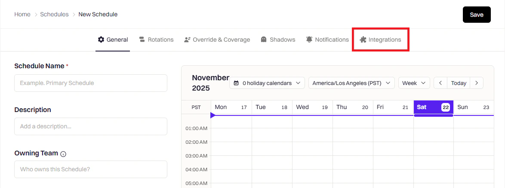Open the Owning Team selector
Screen dimensions: 505x188
pyautogui.click(x=91, y=169)
